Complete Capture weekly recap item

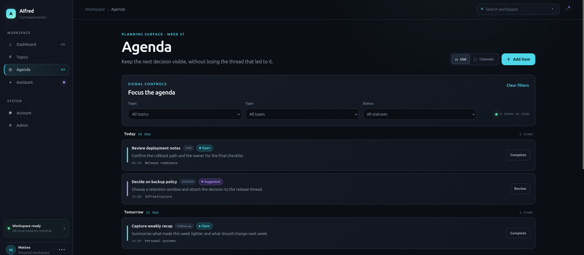tap(518, 233)
